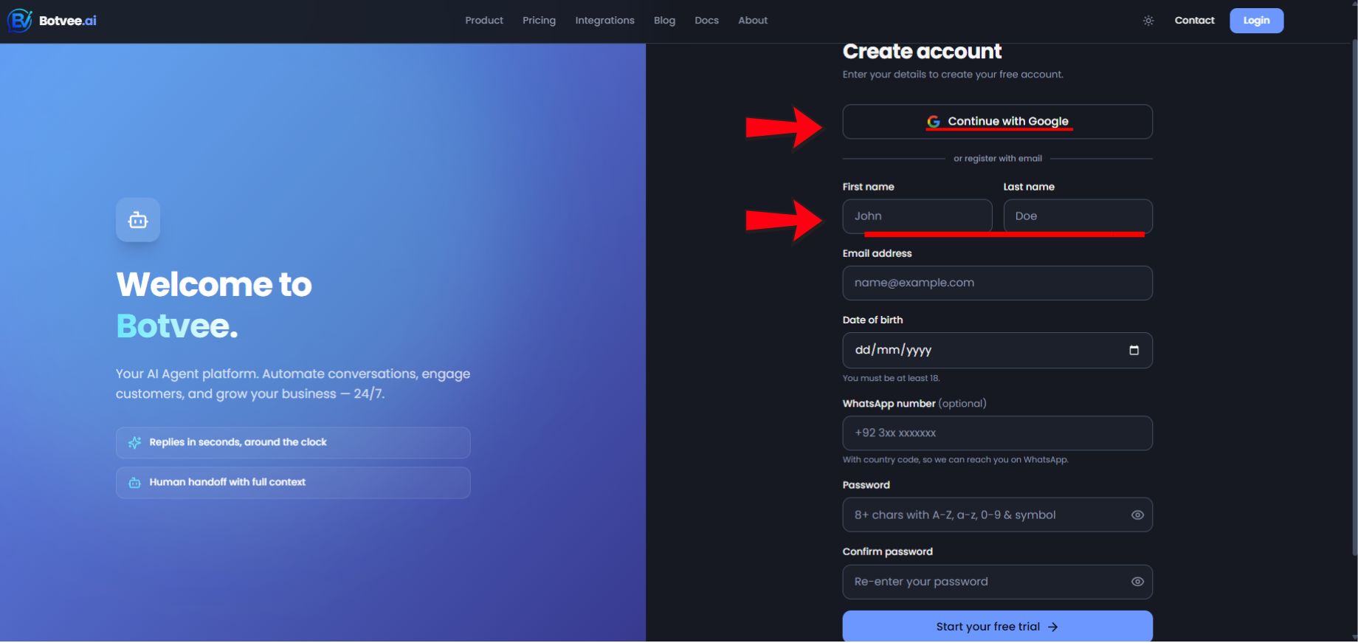Click the Human handoff with full context card
Screen dimensions: 1358x643
[x=293, y=482]
